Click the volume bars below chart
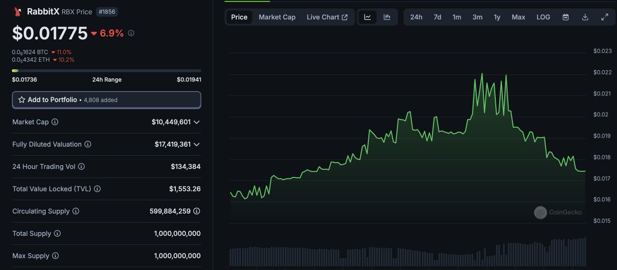 [408, 253]
